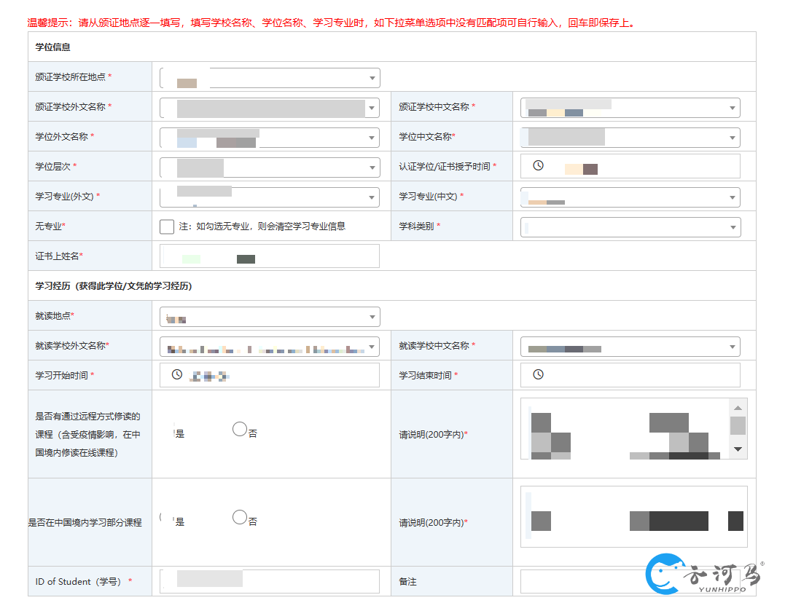Expand the 学位外文名称 dropdown

click(x=270, y=138)
